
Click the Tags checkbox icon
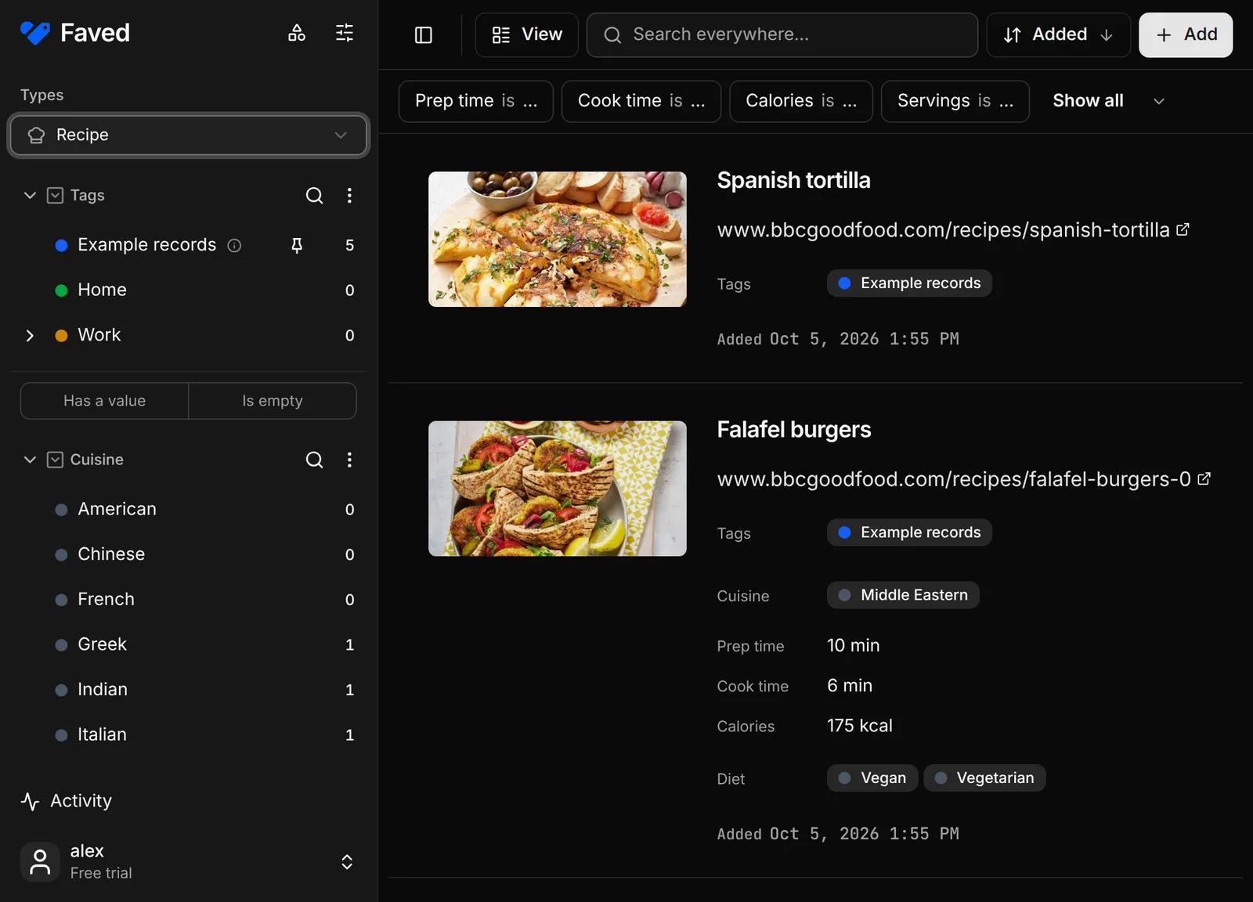[x=55, y=195]
